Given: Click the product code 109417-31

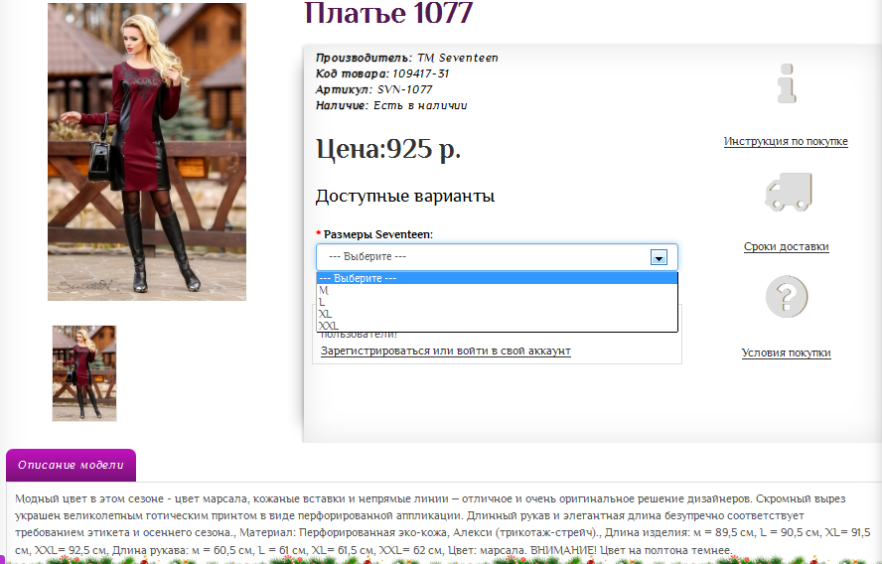Looking at the screenshot, I should coord(421,73).
